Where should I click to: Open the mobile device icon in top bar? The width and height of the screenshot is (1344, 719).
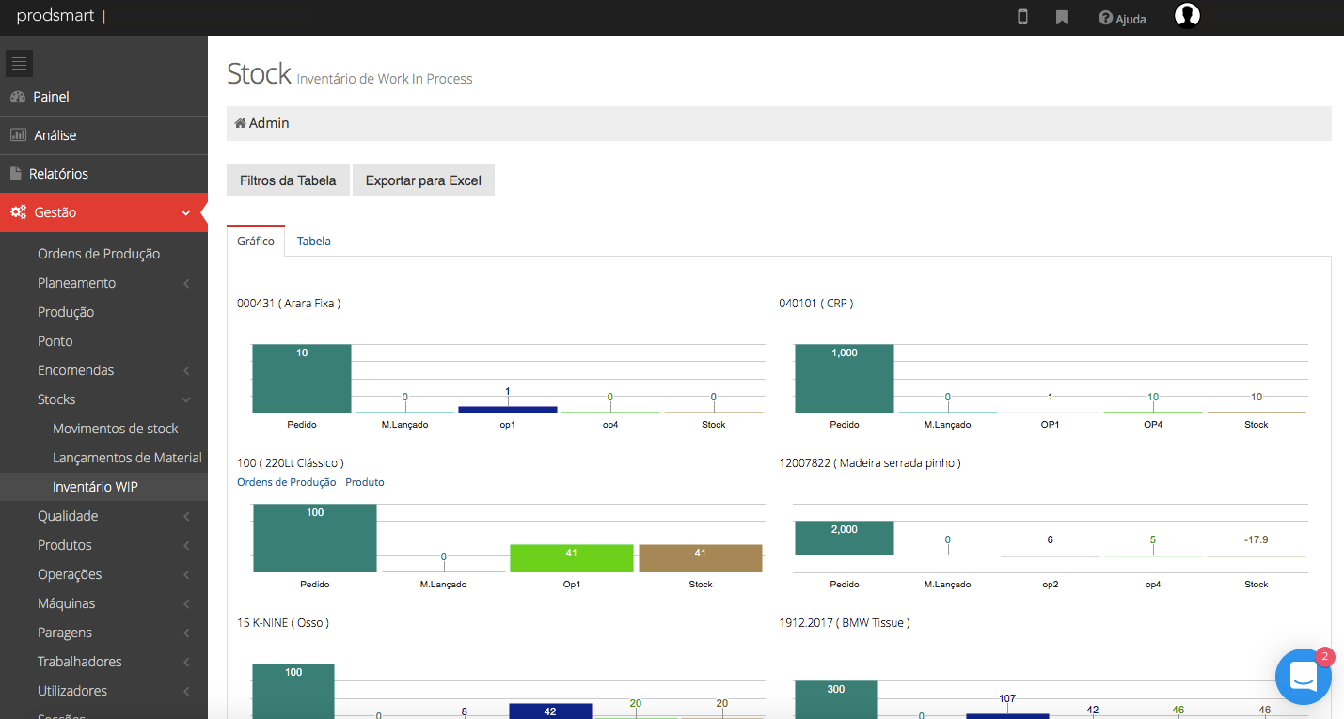point(1022,17)
